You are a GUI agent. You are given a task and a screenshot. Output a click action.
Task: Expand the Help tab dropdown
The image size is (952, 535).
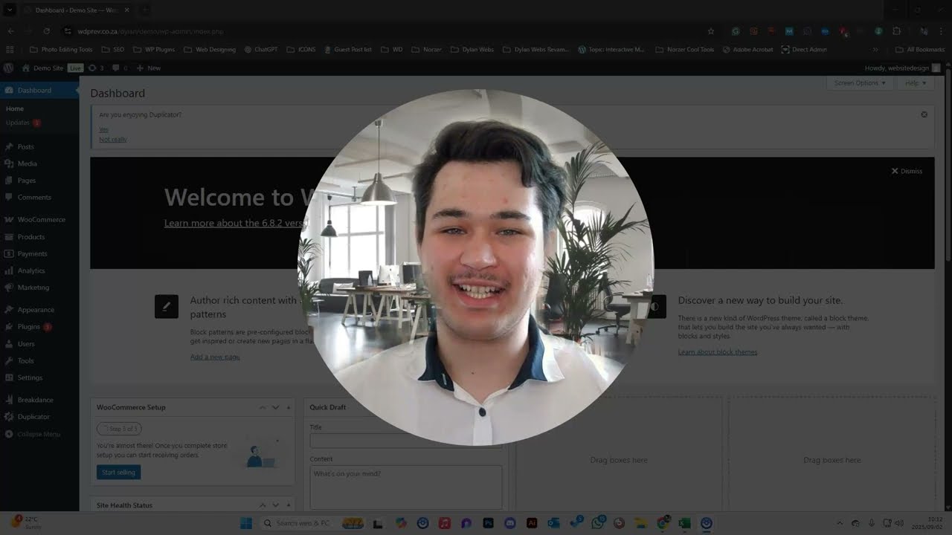916,83
